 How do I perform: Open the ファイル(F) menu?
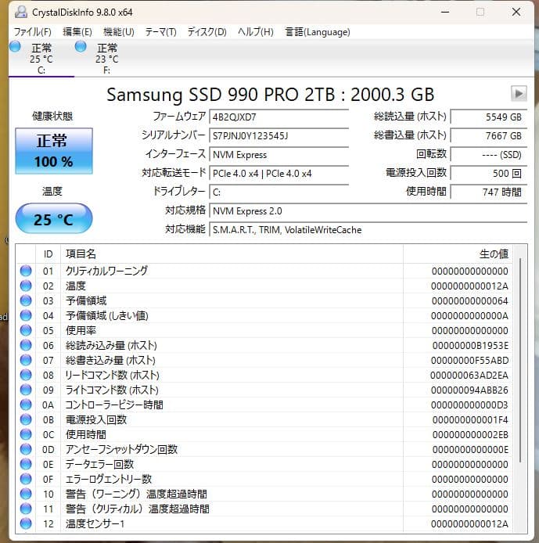pos(32,32)
